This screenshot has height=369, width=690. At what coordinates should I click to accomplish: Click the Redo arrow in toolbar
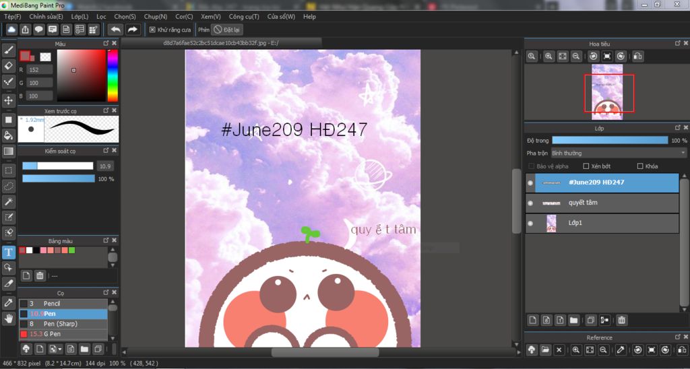pos(132,30)
